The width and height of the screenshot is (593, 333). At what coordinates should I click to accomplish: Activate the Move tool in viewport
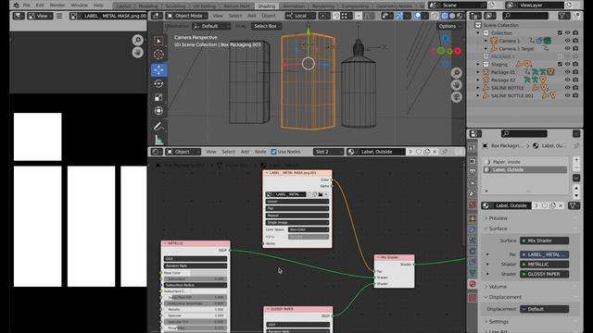[x=158, y=70]
